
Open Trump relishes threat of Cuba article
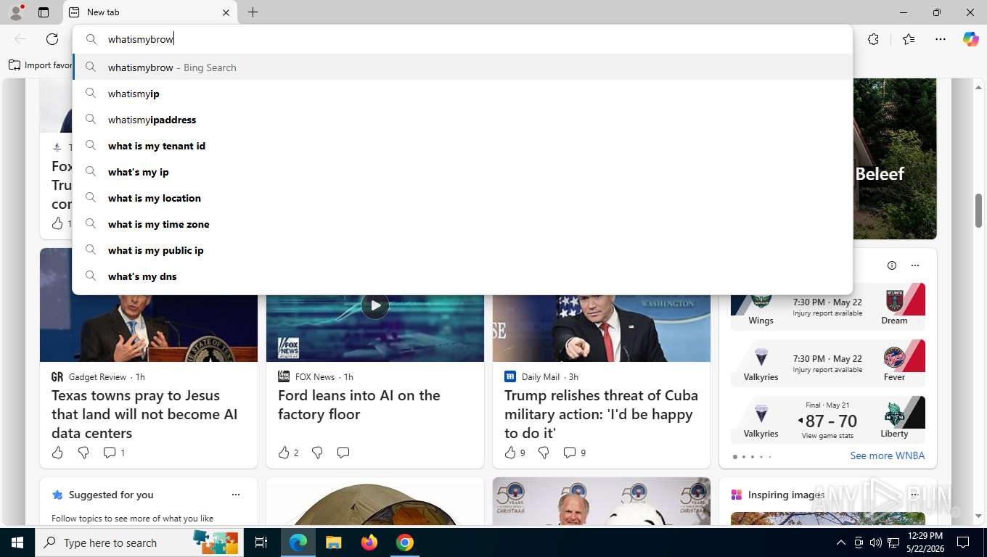[x=601, y=414]
